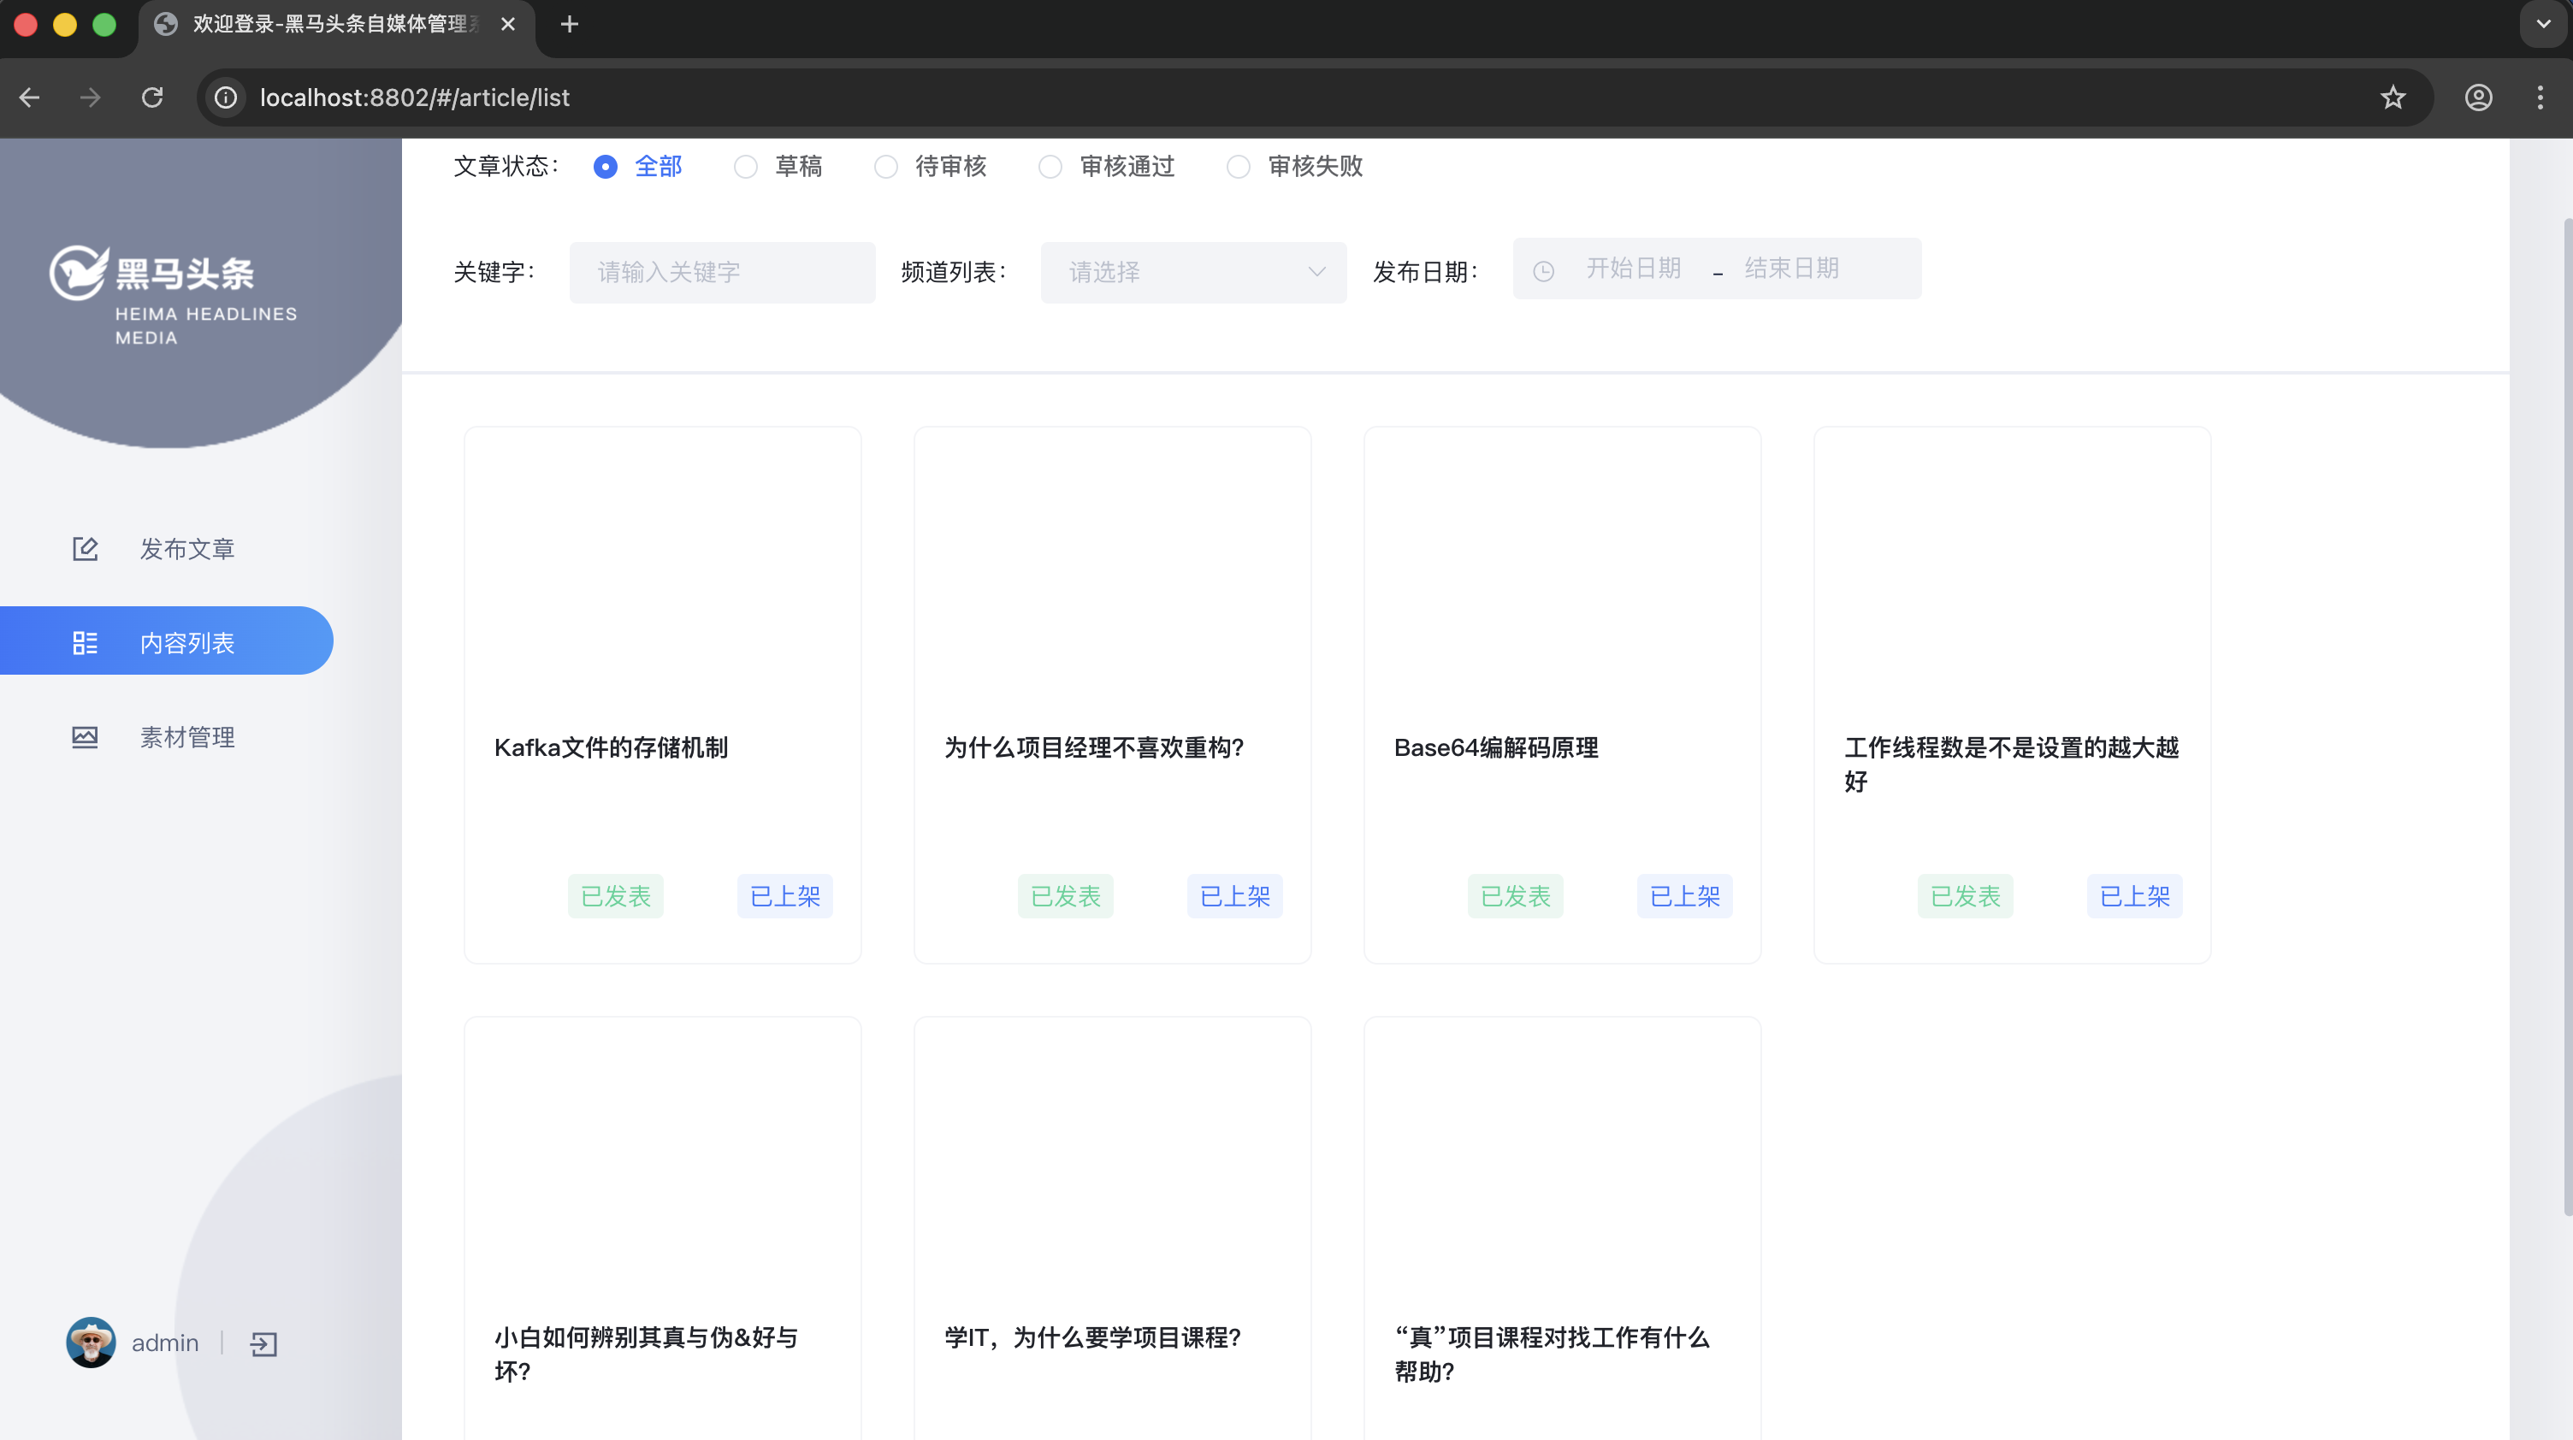
Task: Select the 审核失败 status radio button
Action: click(x=1238, y=167)
